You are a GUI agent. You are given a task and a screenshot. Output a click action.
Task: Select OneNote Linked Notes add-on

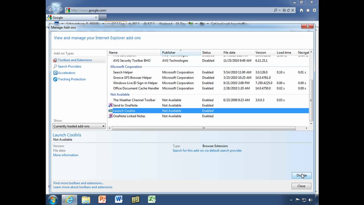coord(208,116)
